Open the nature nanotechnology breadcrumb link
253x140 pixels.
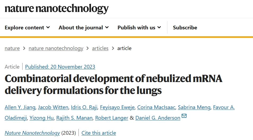(56, 48)
